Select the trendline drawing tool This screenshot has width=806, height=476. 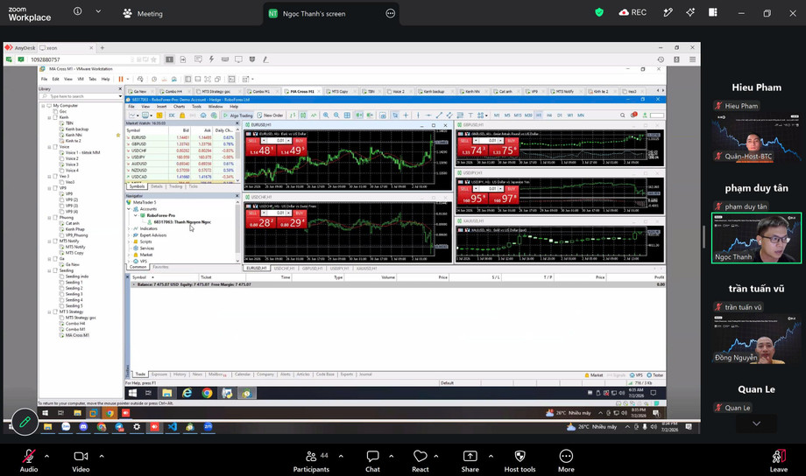[x=439, y=115]
